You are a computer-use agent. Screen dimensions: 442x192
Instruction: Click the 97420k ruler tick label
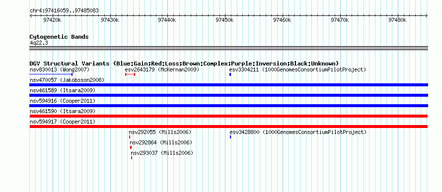52,20
